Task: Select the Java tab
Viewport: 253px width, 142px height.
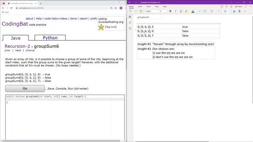Action: 16,38
